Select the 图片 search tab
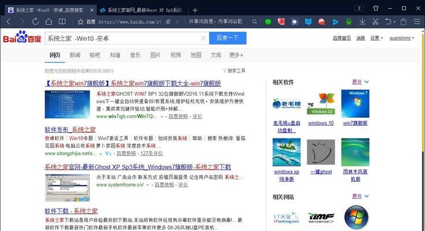Screen dimensions: 425x231 coord(155,55)
